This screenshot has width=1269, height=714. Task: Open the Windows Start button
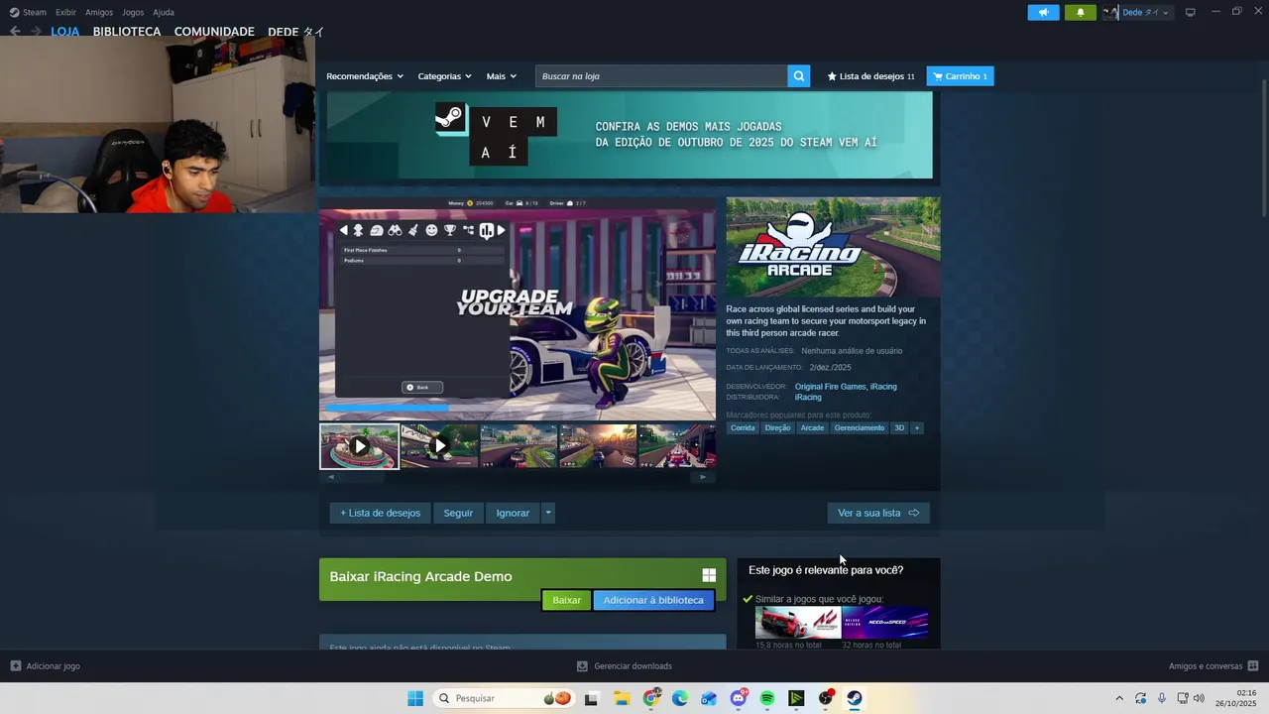[x=415, y=698]
